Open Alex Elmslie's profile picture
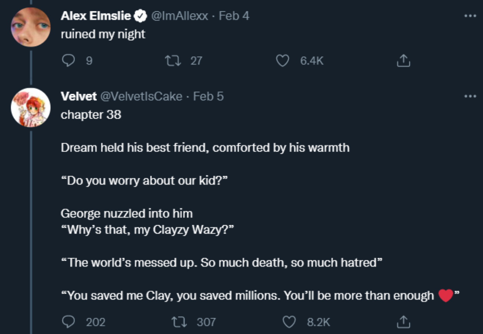This screenshot has width=483, height=334. click(x=31, y=27)
